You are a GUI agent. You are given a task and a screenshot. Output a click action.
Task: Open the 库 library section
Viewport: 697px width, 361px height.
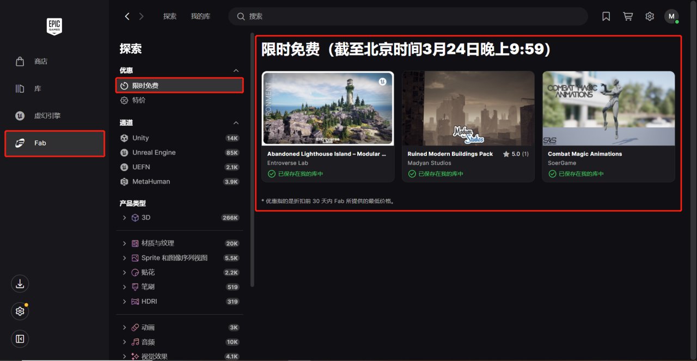coord(54,89)
